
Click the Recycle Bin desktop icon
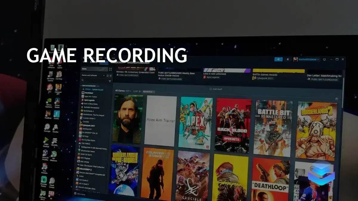pos(53,48)
